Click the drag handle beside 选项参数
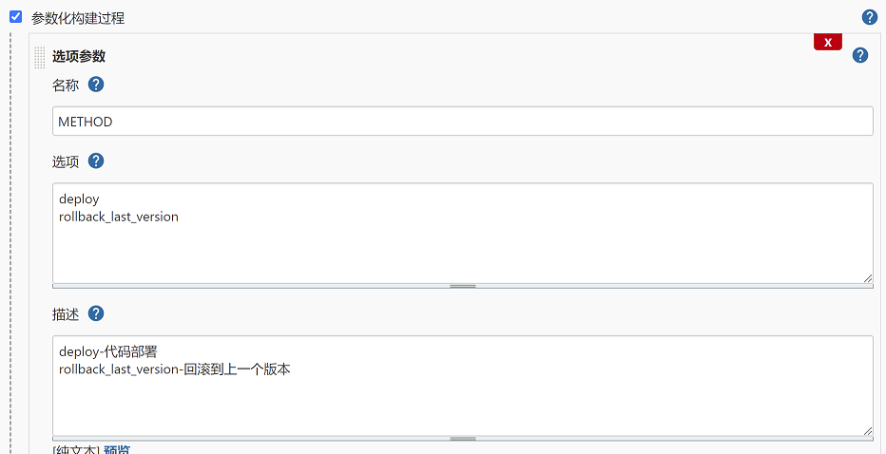 [40, 57]
